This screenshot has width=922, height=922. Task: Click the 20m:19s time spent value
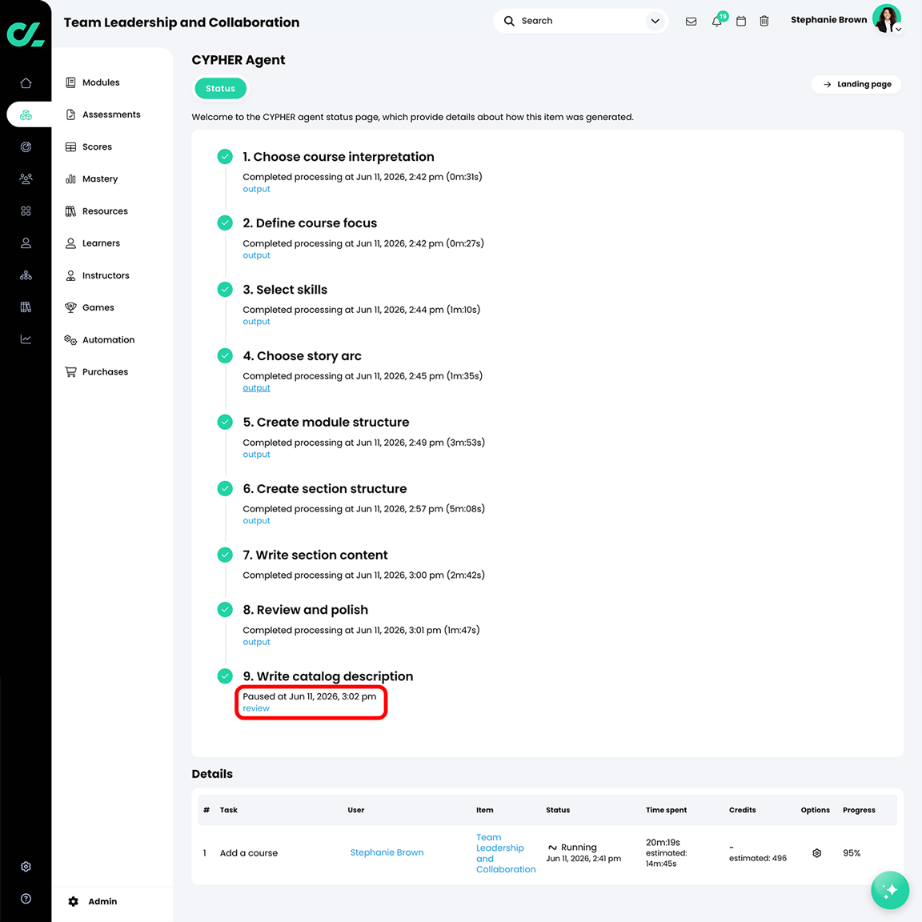(663, 843)
